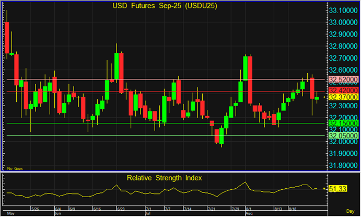Click the Aug month label on time axis
Screen dimensions: 361x217
(x=249, y=214)
